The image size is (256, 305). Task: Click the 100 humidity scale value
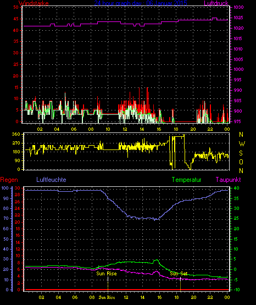(5, 188)
